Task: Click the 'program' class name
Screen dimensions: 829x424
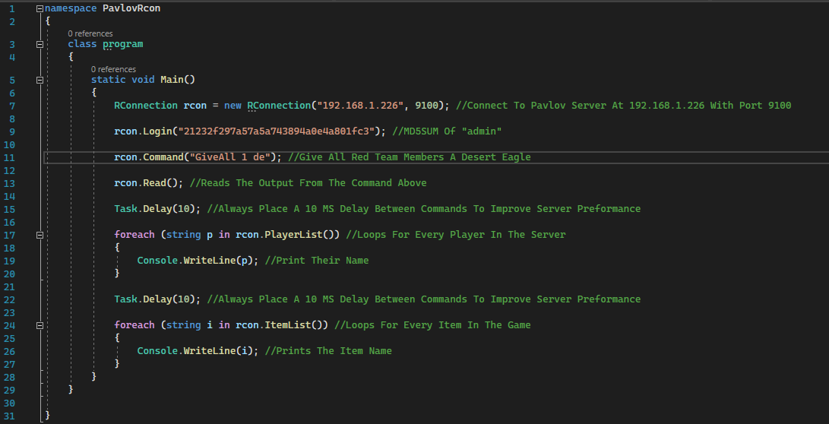Action: [x=122, y=44]
